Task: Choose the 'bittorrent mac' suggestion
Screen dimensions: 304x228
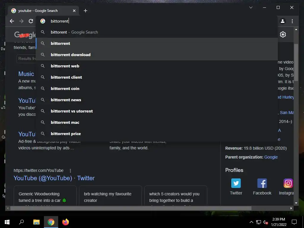Action: (x=157, y=122)
